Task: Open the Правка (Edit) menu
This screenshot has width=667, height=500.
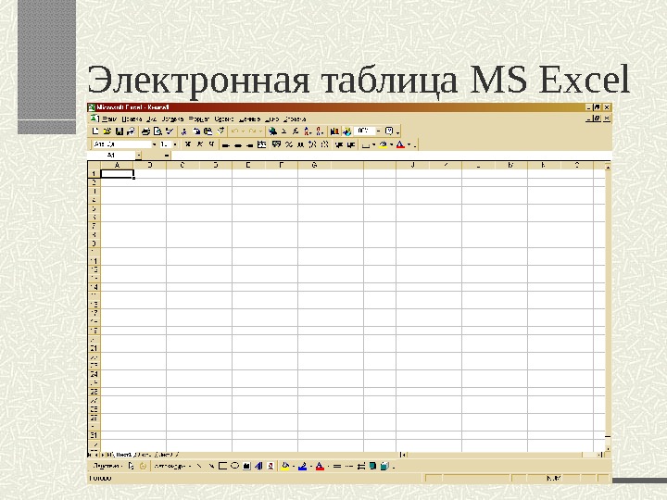Action: pyautogui.click(x=132, y=119)
